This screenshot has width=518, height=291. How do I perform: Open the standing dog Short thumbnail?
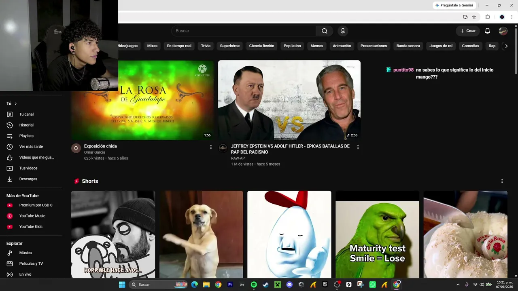click(201, 234)
